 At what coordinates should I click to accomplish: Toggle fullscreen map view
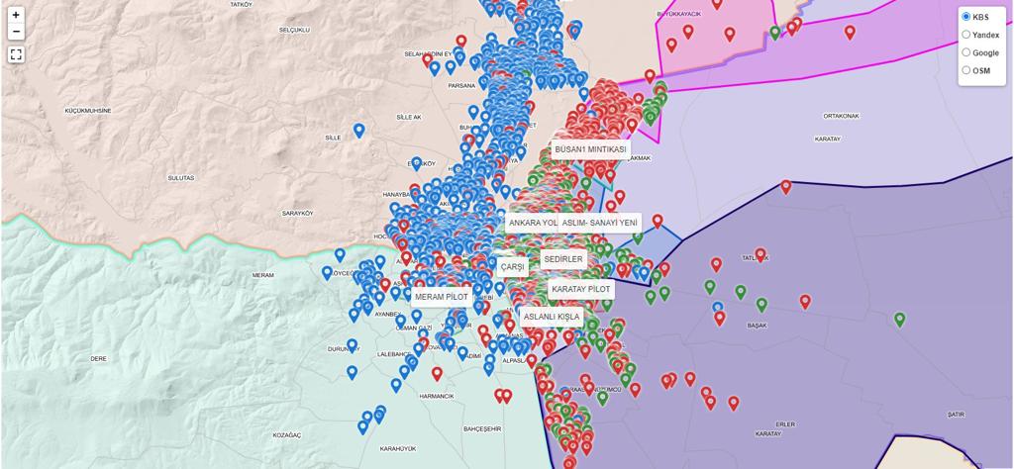pos(16,54)
